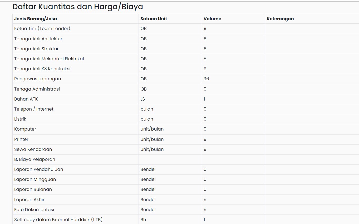Click volume 9 in Listrik row
The width and height of the screenshot is (359, 224).
(205, 119)
